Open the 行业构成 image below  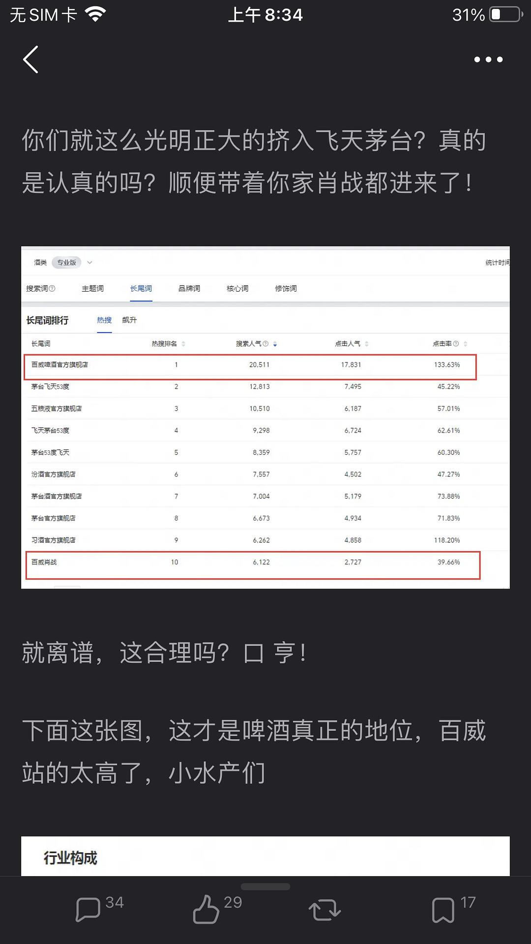point(265,856)
